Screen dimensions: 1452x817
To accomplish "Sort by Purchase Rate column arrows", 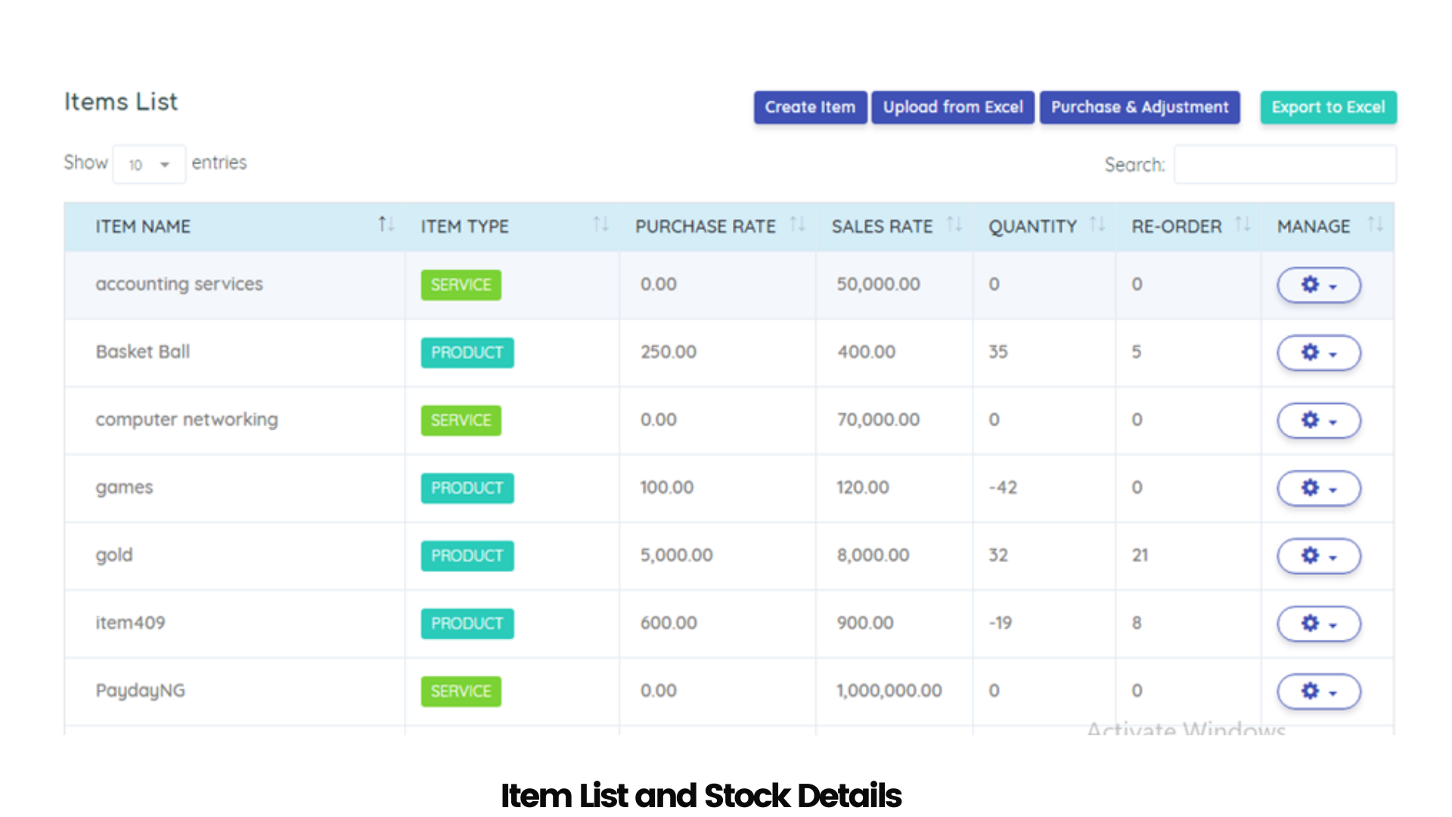I will point(797,225).
